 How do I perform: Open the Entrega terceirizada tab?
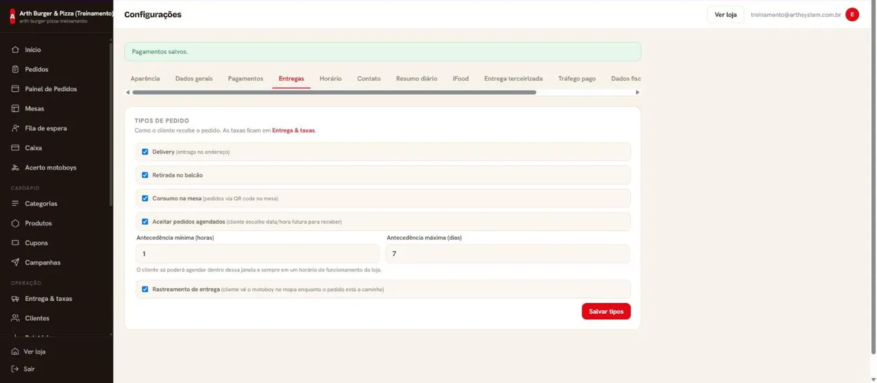click(513, 79)
